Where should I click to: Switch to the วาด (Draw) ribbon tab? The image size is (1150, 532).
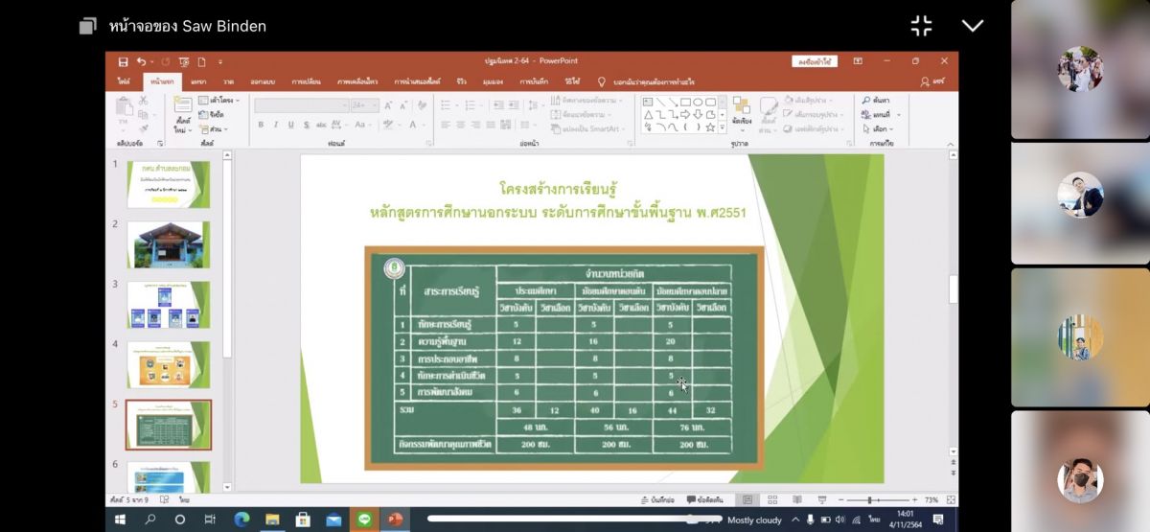pos(228,81)
